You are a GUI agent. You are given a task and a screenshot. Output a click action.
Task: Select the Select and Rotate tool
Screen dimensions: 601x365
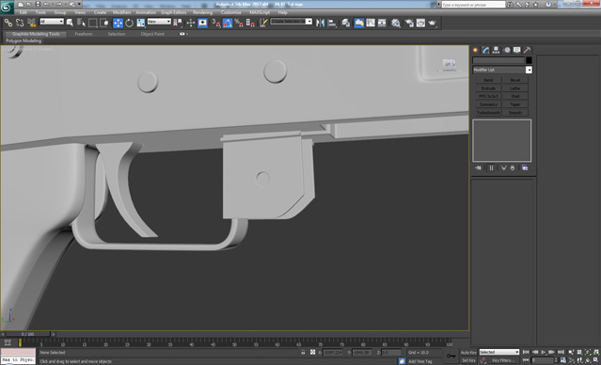click(129, 23)
